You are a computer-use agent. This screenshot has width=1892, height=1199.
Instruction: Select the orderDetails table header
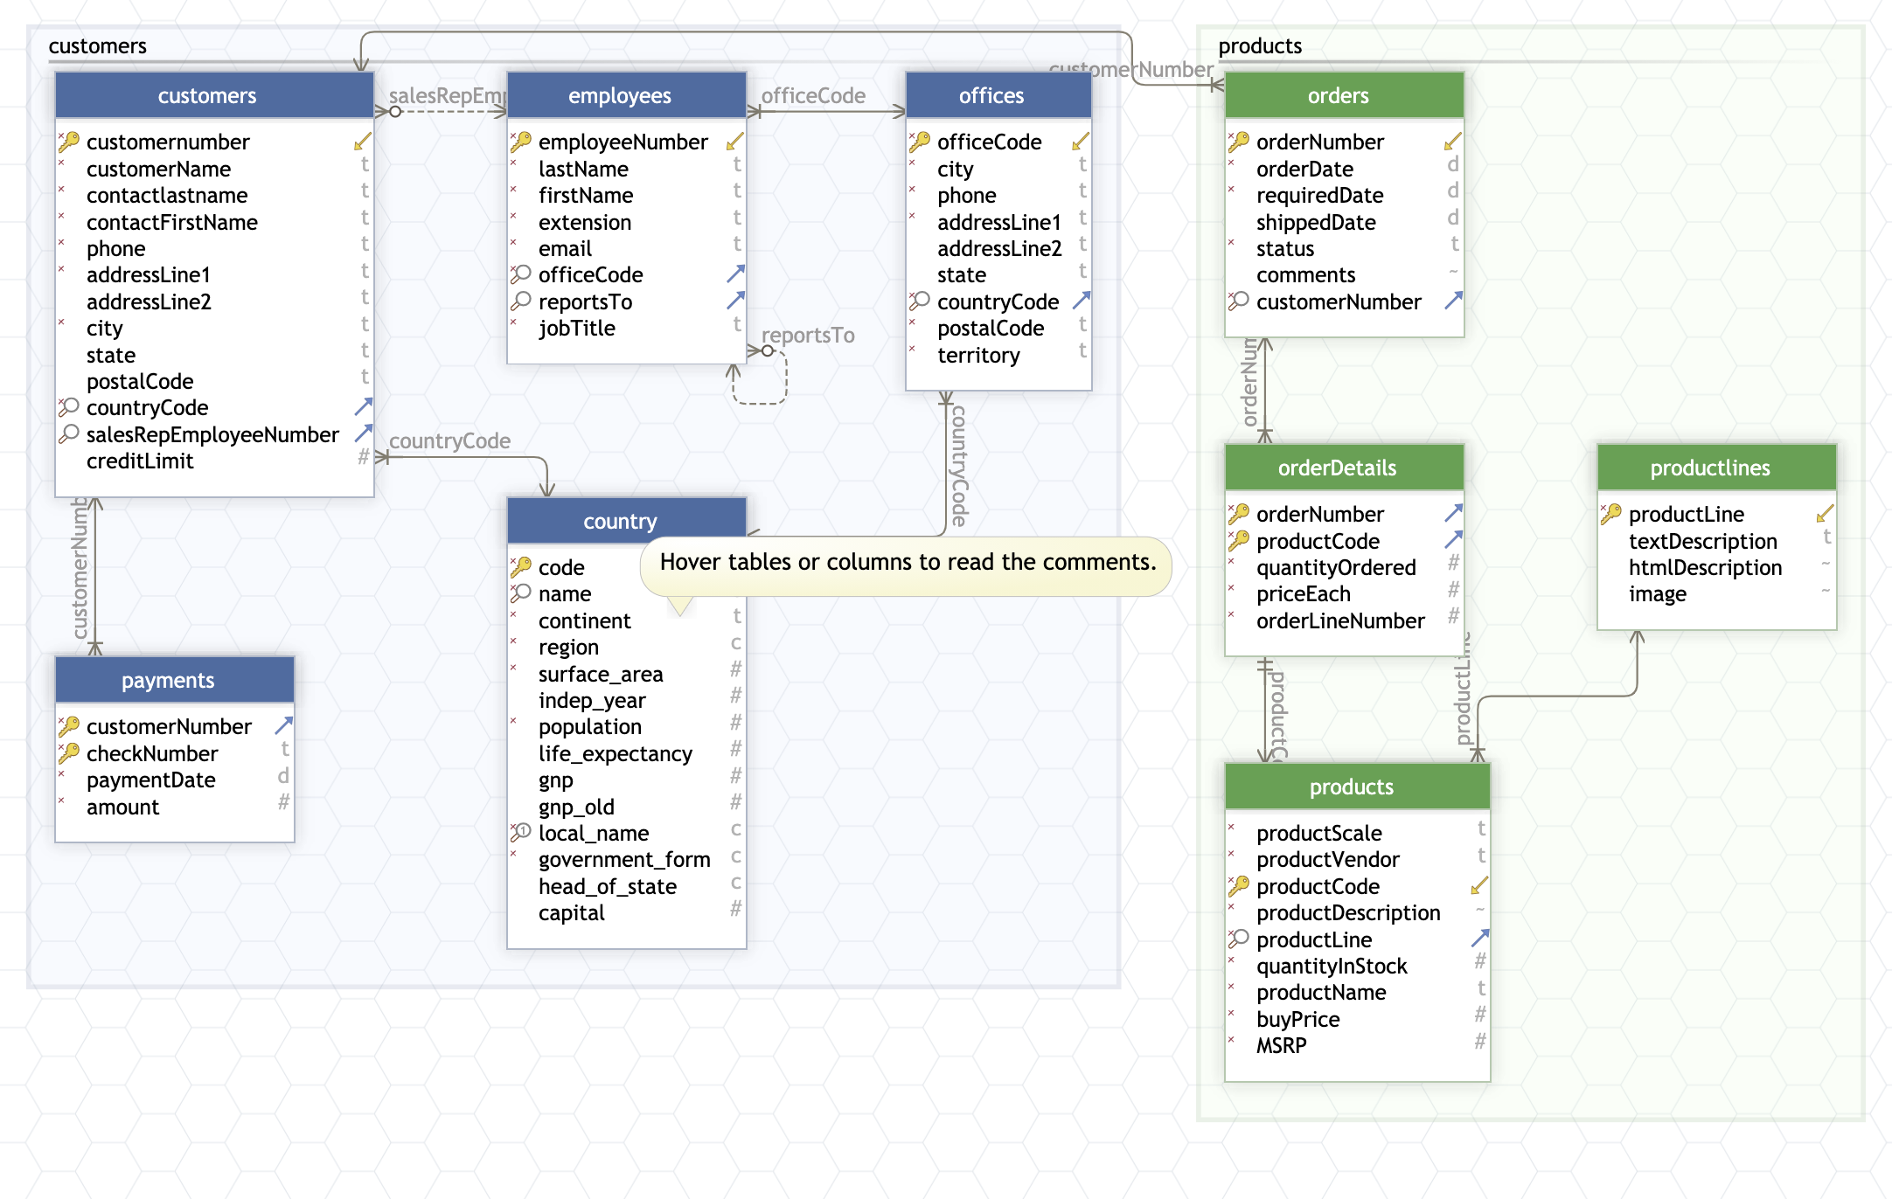(x=1337, y=468)
